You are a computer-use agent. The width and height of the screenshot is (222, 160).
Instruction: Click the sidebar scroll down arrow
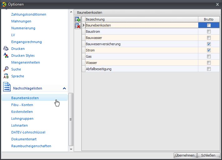pyautogui.click(x=71, y=149)
